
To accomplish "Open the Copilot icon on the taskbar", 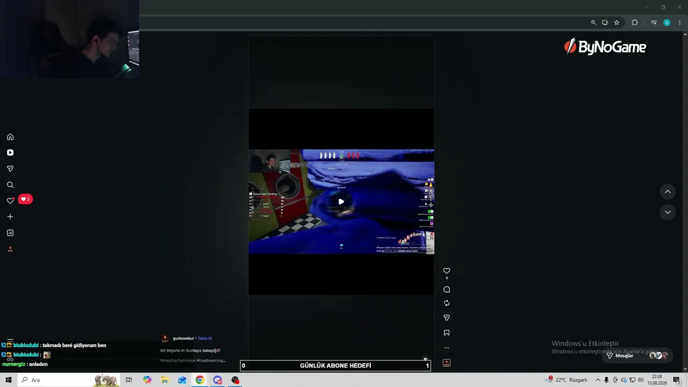I will tap(147, 380).
